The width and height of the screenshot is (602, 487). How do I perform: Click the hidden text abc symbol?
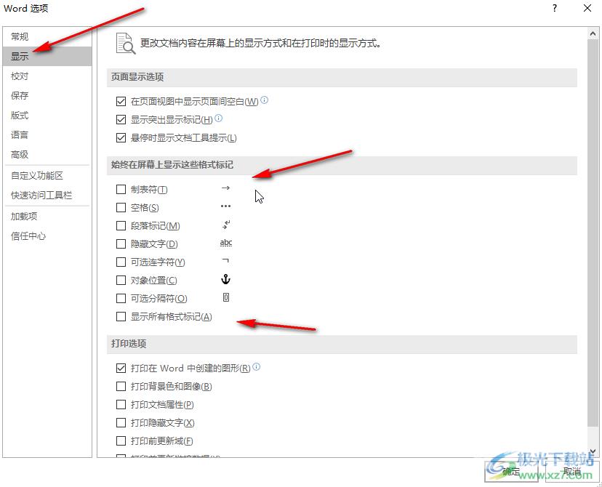click(x=226, y=243)
